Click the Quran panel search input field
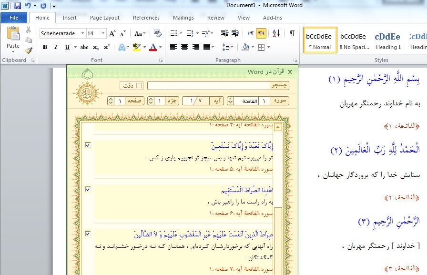Viewport: 427px width, 275px height. click(209, 85)
